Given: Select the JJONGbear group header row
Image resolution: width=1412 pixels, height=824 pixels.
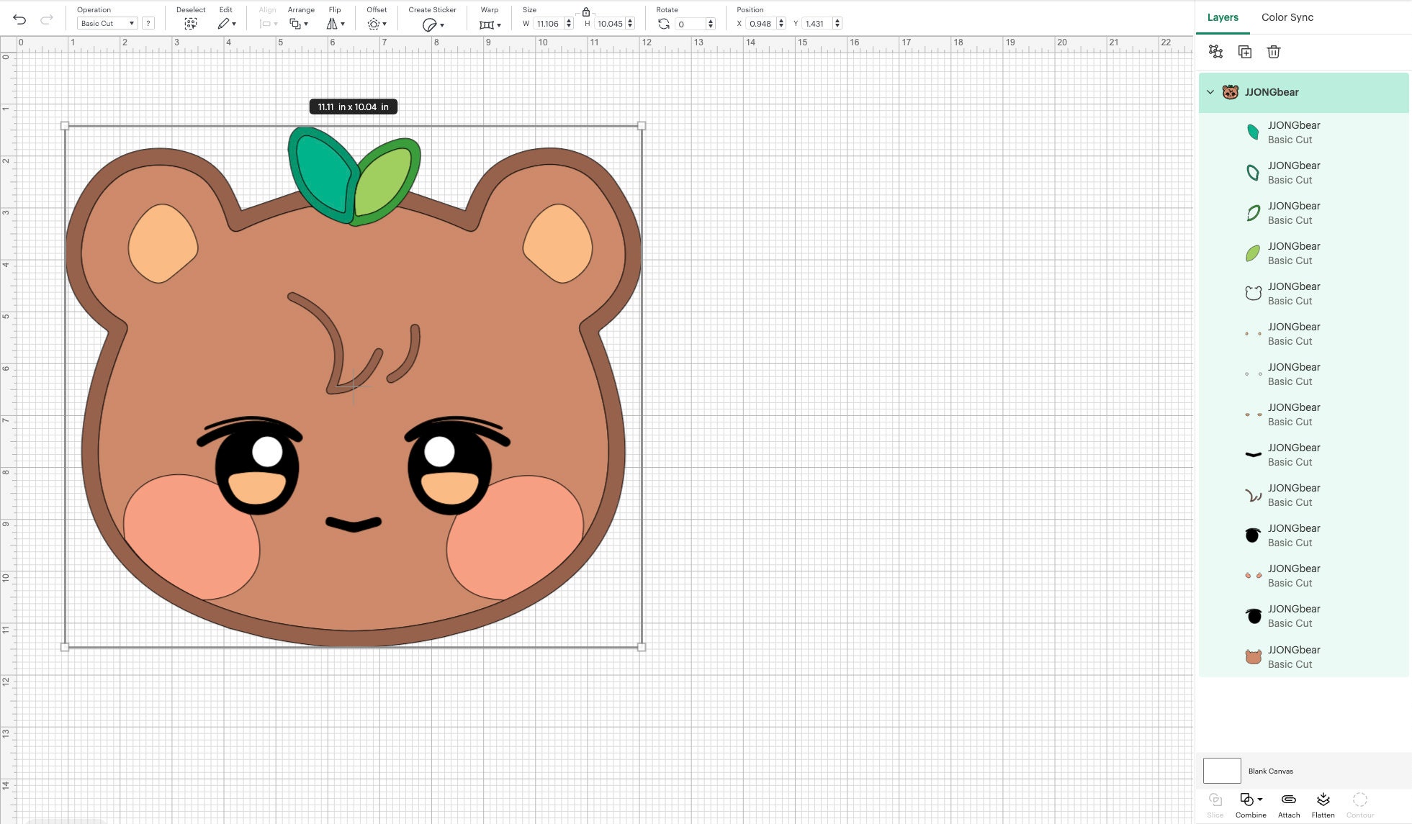Looking at the screenshot, I should (1303, 92).
